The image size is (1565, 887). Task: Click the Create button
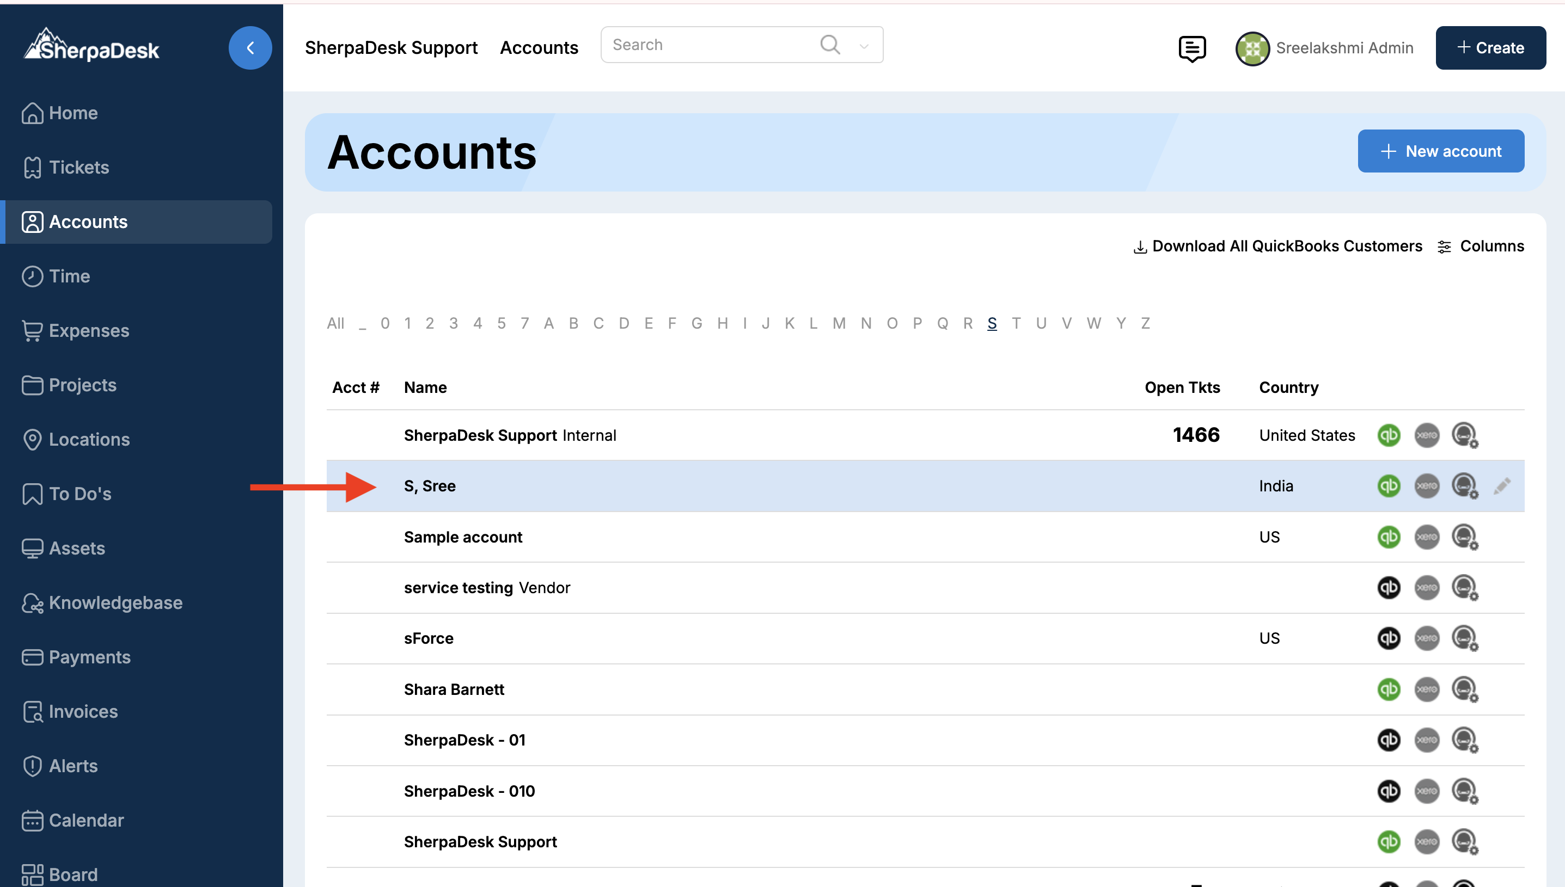(1490, 48)
